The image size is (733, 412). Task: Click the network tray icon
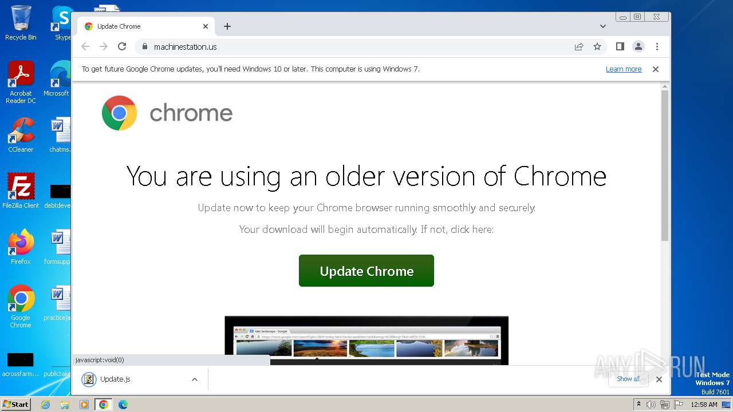[x=665, y=405]
